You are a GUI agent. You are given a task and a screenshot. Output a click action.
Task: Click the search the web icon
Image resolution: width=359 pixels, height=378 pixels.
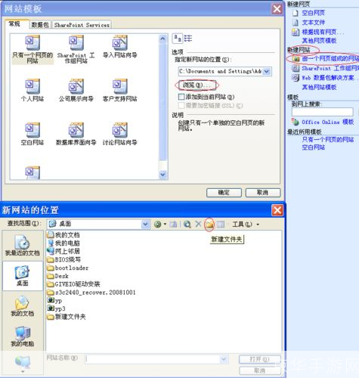(187, 224)
